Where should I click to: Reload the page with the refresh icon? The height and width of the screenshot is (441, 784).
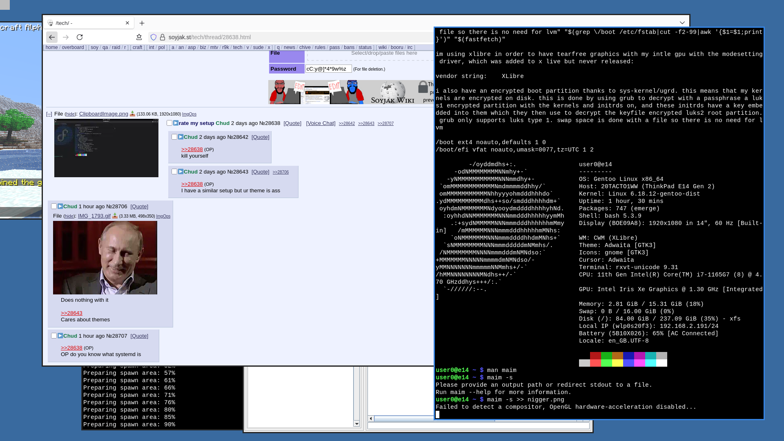coord(80,37)
